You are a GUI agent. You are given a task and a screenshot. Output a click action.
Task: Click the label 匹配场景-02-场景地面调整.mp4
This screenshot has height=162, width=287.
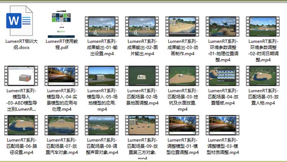142,97
